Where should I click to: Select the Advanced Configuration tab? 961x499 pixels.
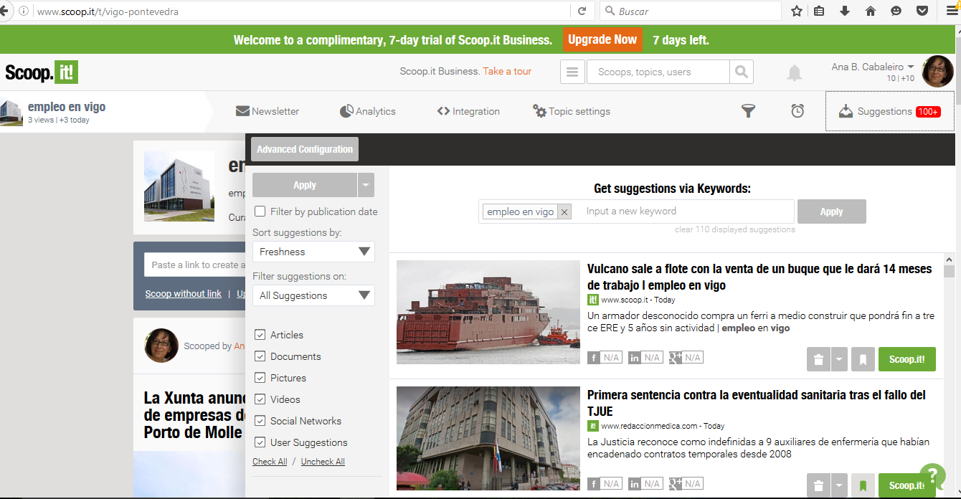point(305,149)
